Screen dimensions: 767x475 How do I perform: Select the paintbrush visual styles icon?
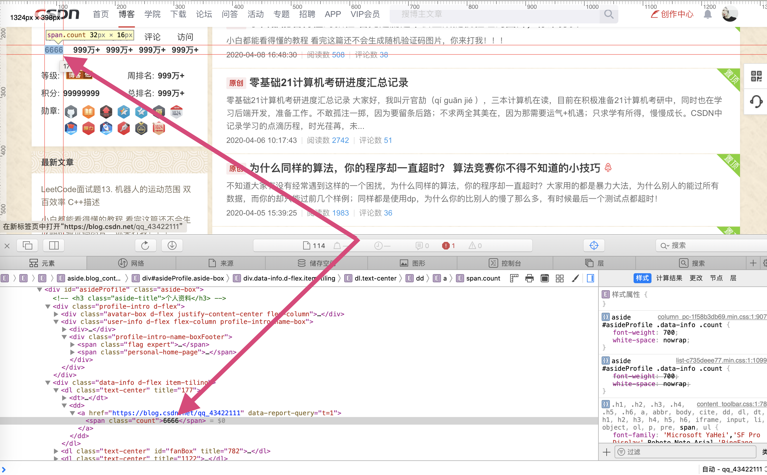point(575,278)
